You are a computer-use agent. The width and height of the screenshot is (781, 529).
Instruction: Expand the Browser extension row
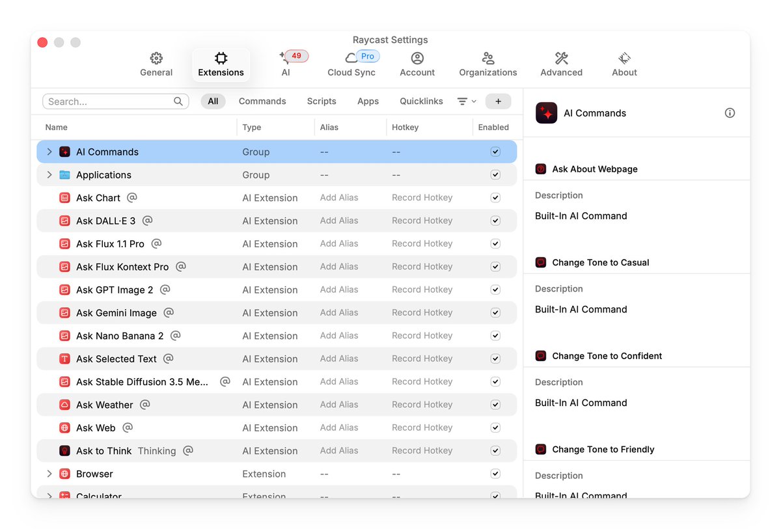[49, 474]
